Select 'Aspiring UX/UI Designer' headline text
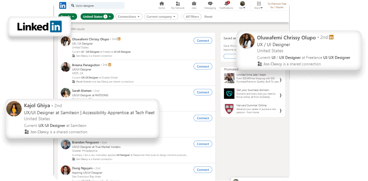Viewport: 368px width, 181px height. click(87, 172)
